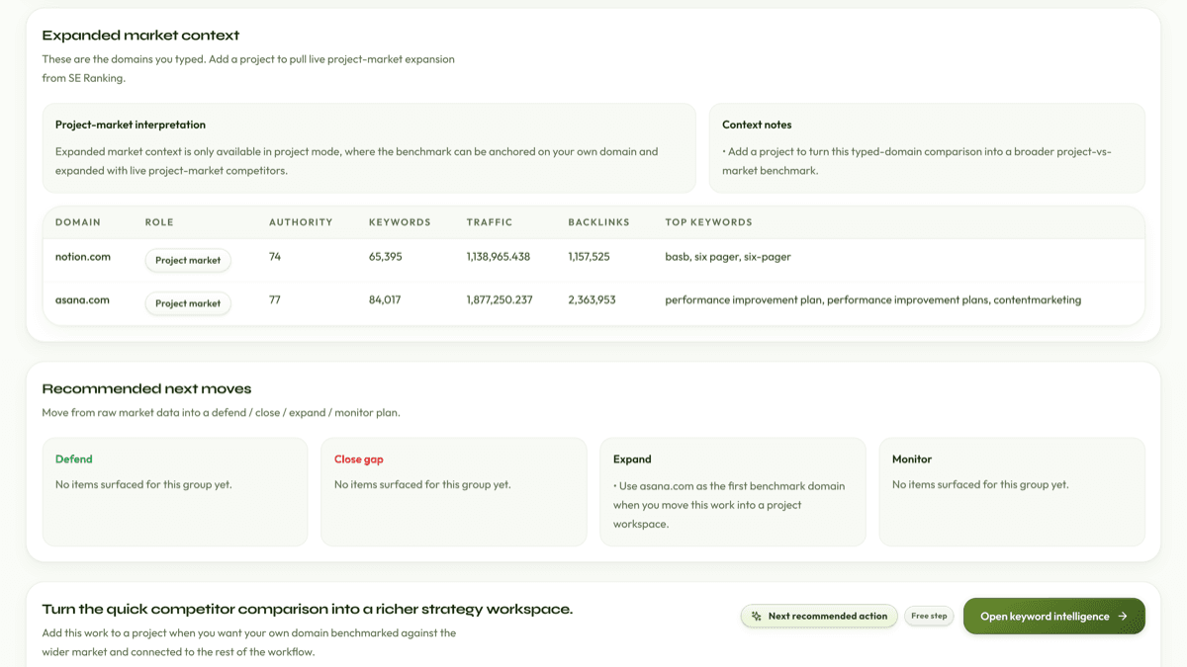1187x667 pixels.
Task: Click top keywords 'basb, six pager, six-pager'
Action: (728, 257)
